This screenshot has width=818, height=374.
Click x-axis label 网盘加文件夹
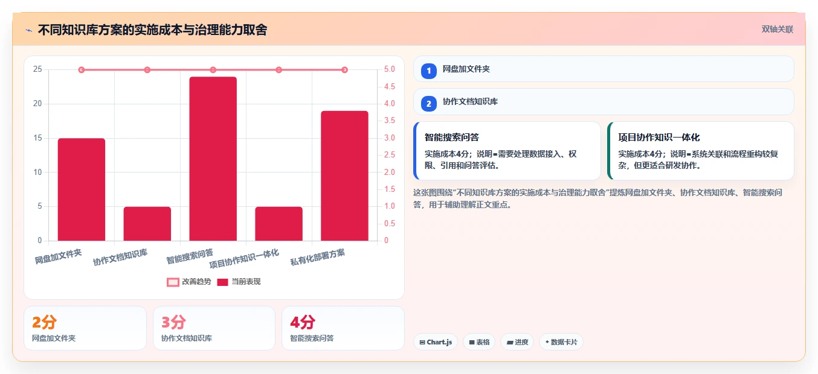coord(59,256)
